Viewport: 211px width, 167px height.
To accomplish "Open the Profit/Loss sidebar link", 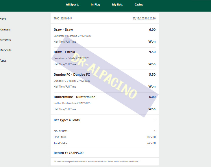I will (x=3, y=61).
